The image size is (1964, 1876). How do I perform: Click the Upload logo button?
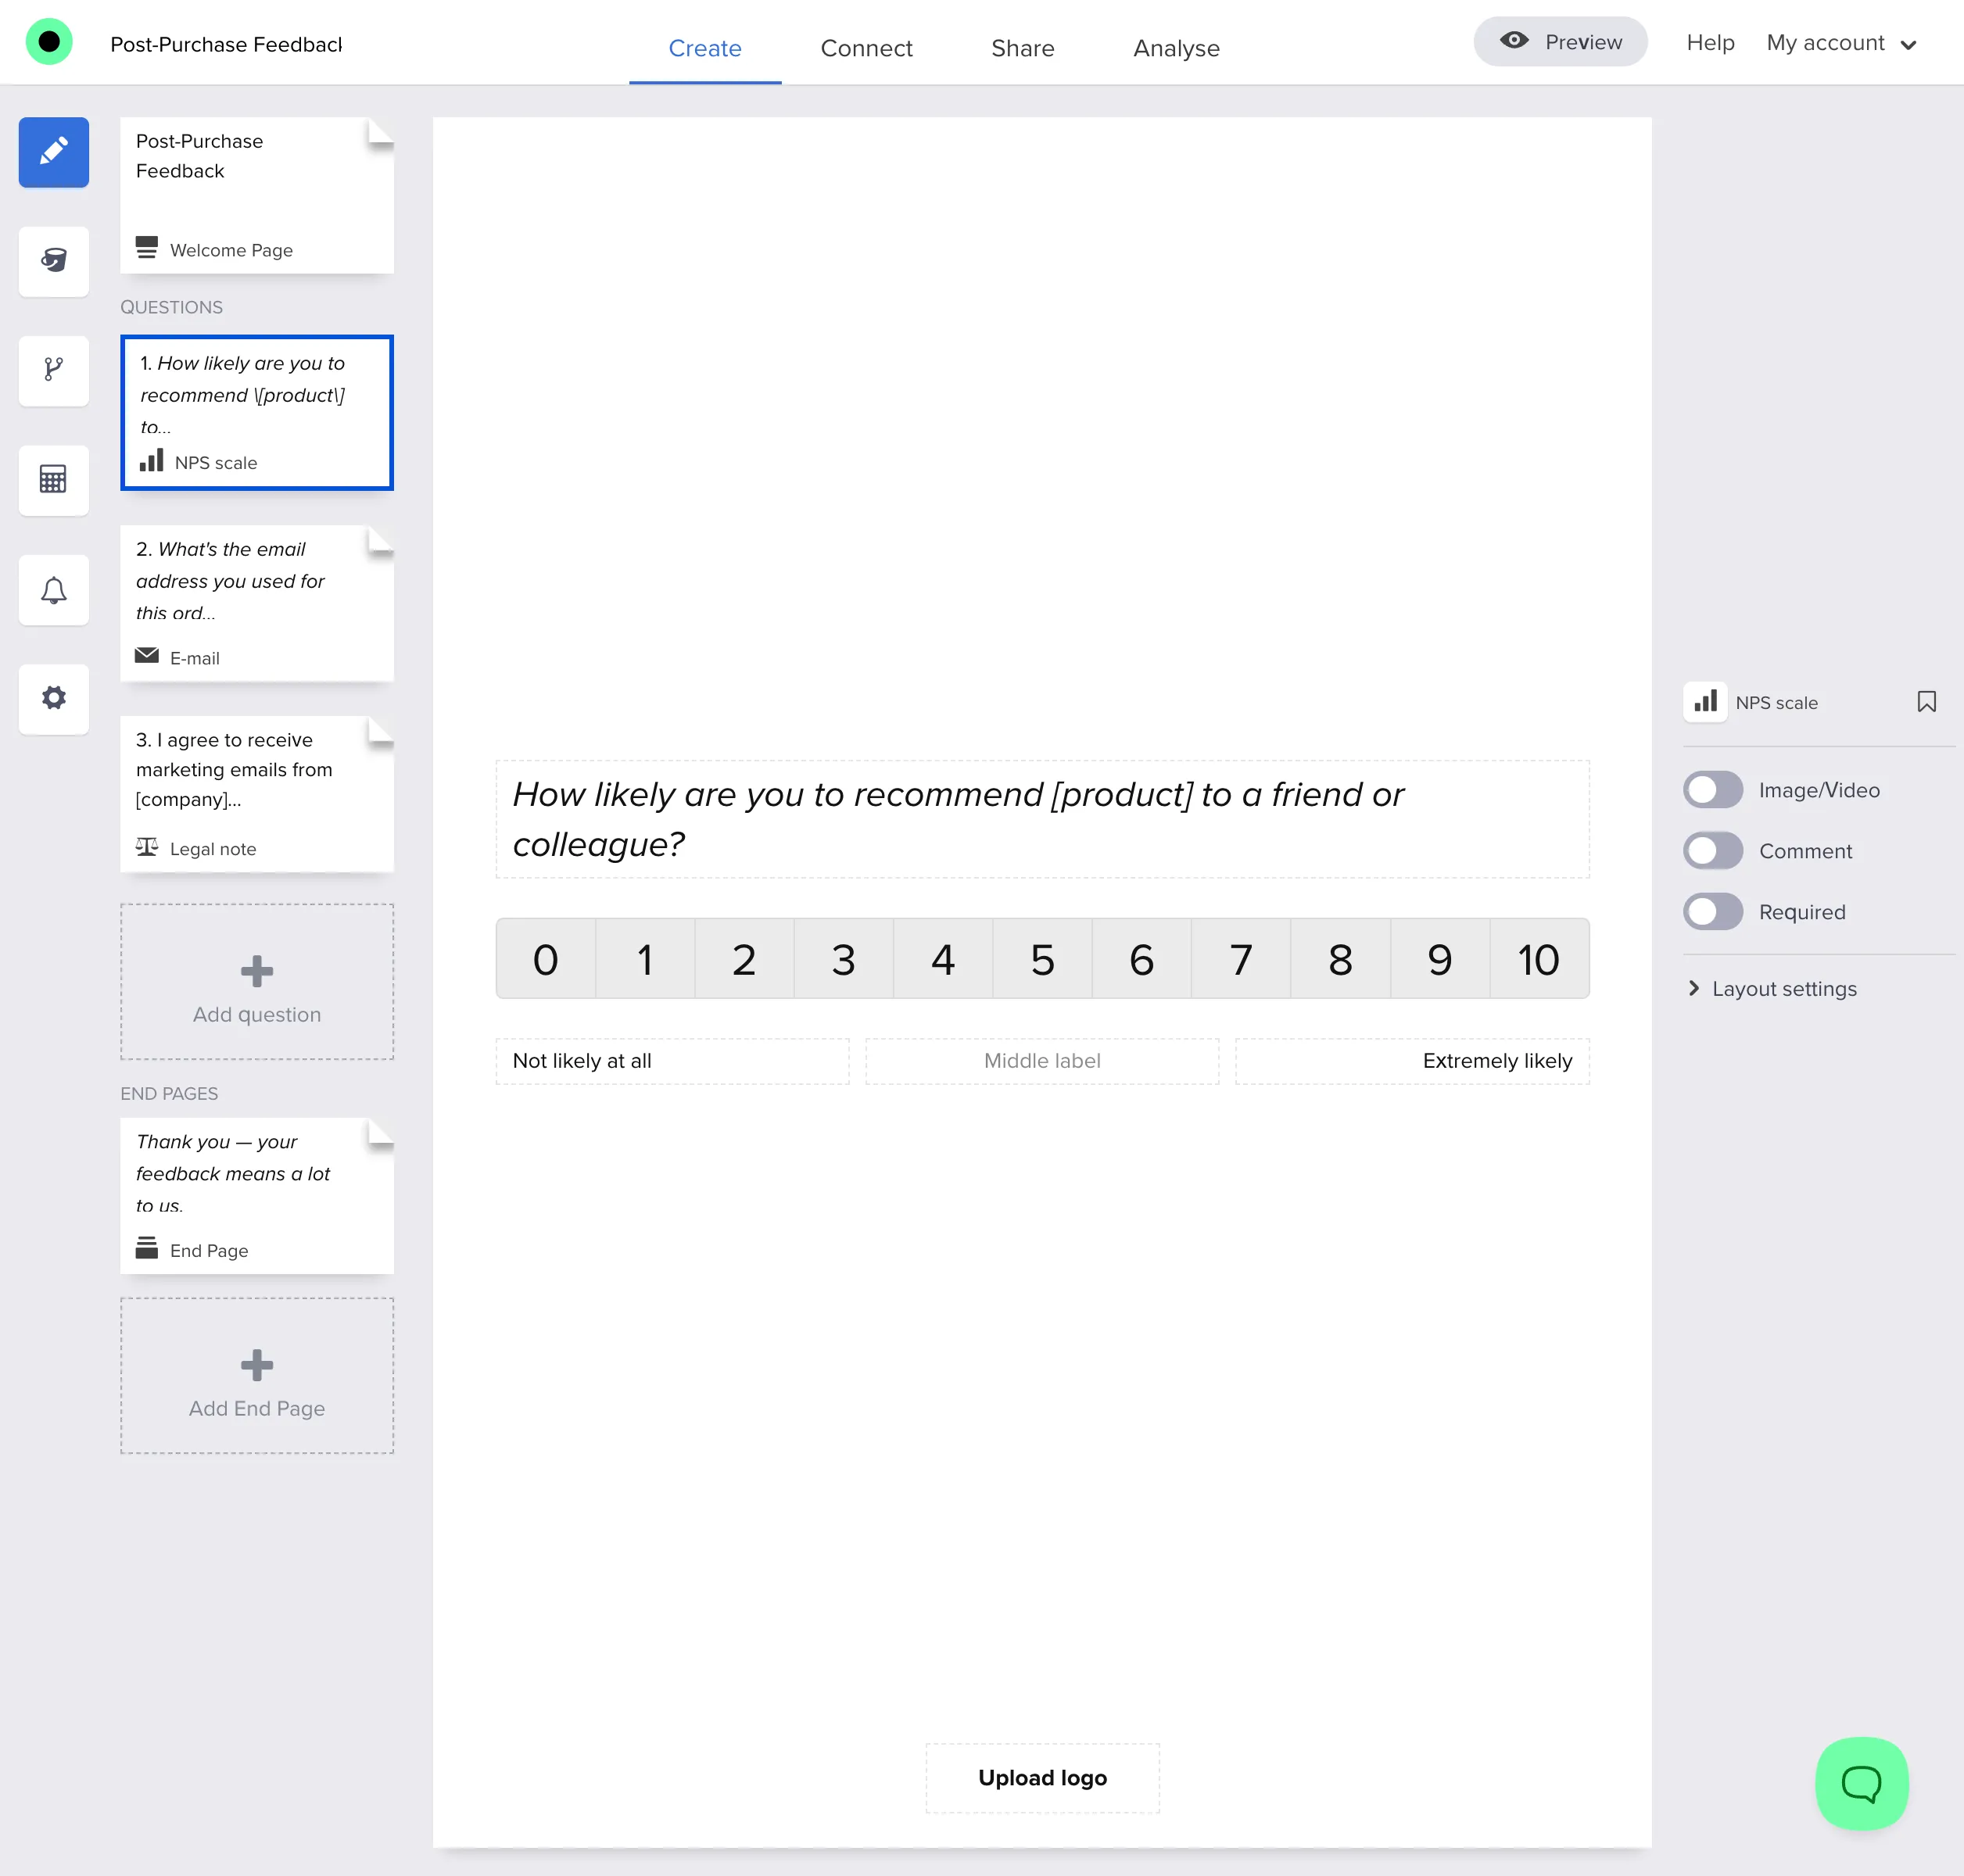click(1042, 1778)
